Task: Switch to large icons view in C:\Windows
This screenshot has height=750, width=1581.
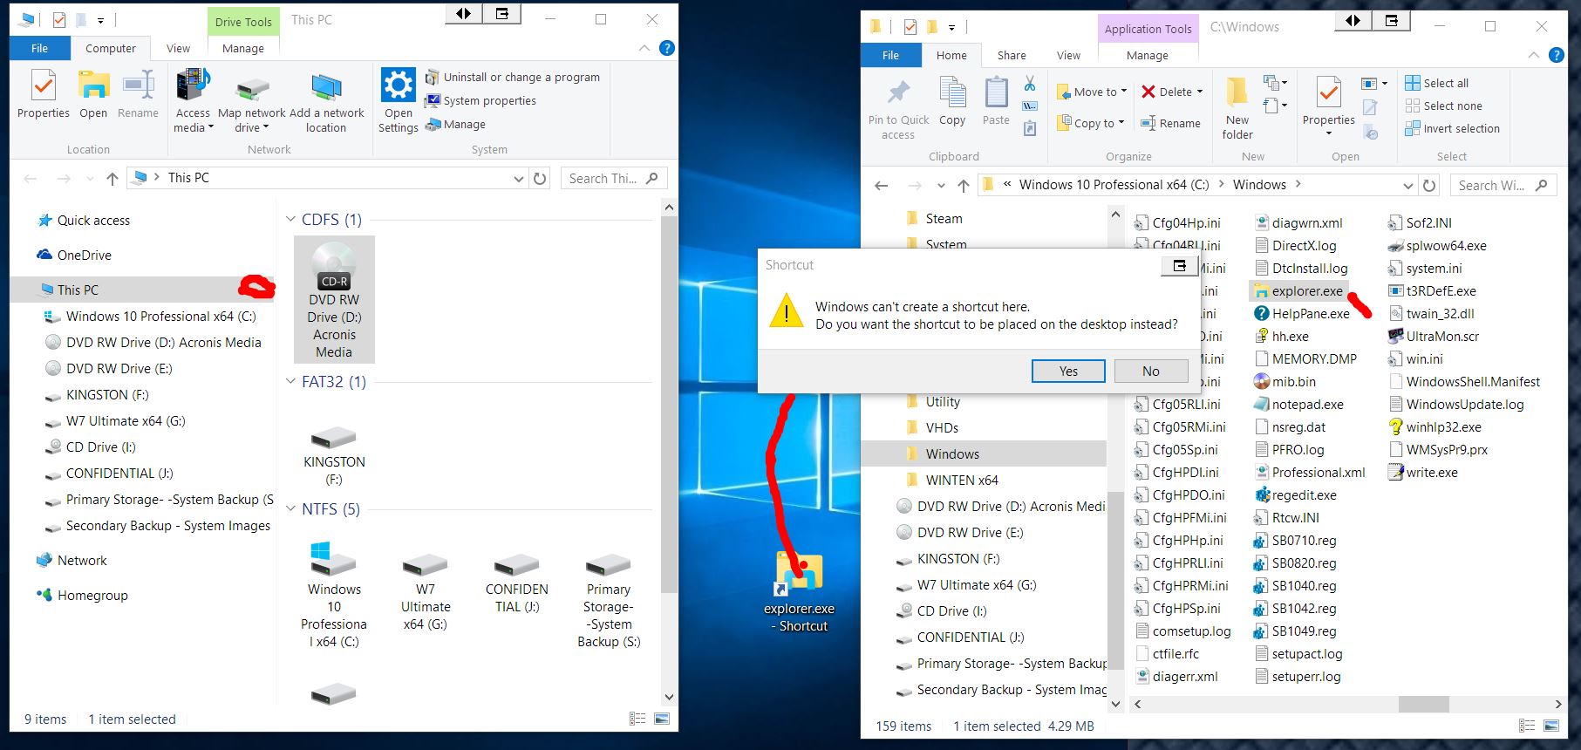Action: (x=1551, y=726)
